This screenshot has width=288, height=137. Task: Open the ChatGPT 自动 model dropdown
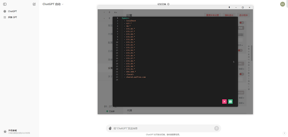53,4
